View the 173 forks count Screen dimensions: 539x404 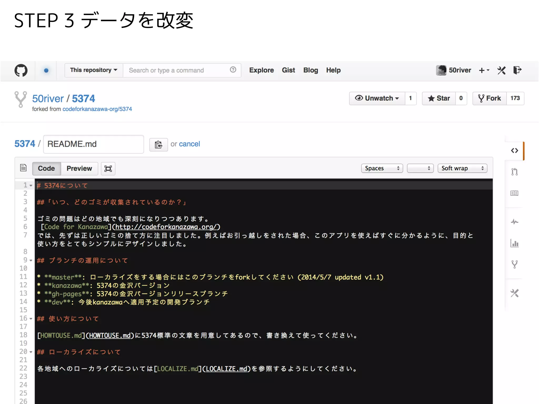tap(515, 98)
